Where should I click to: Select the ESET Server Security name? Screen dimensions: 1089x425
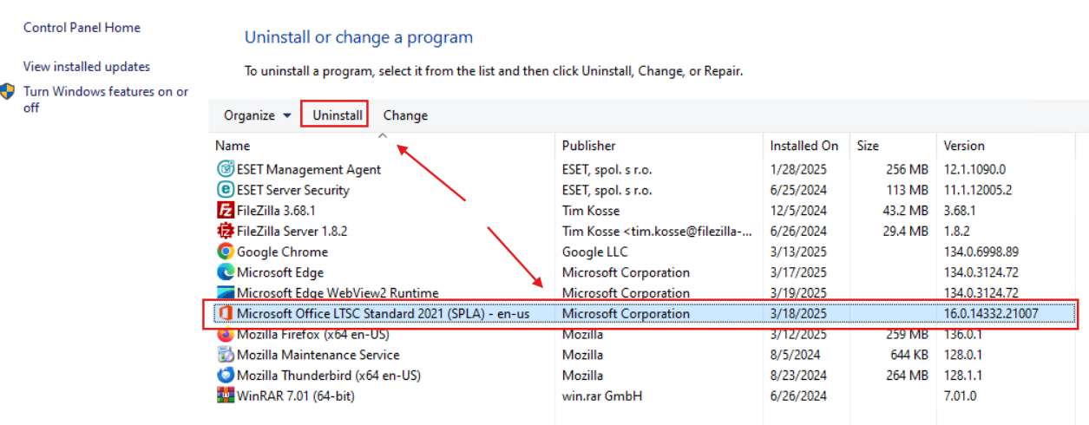click(x=293, y=190)
